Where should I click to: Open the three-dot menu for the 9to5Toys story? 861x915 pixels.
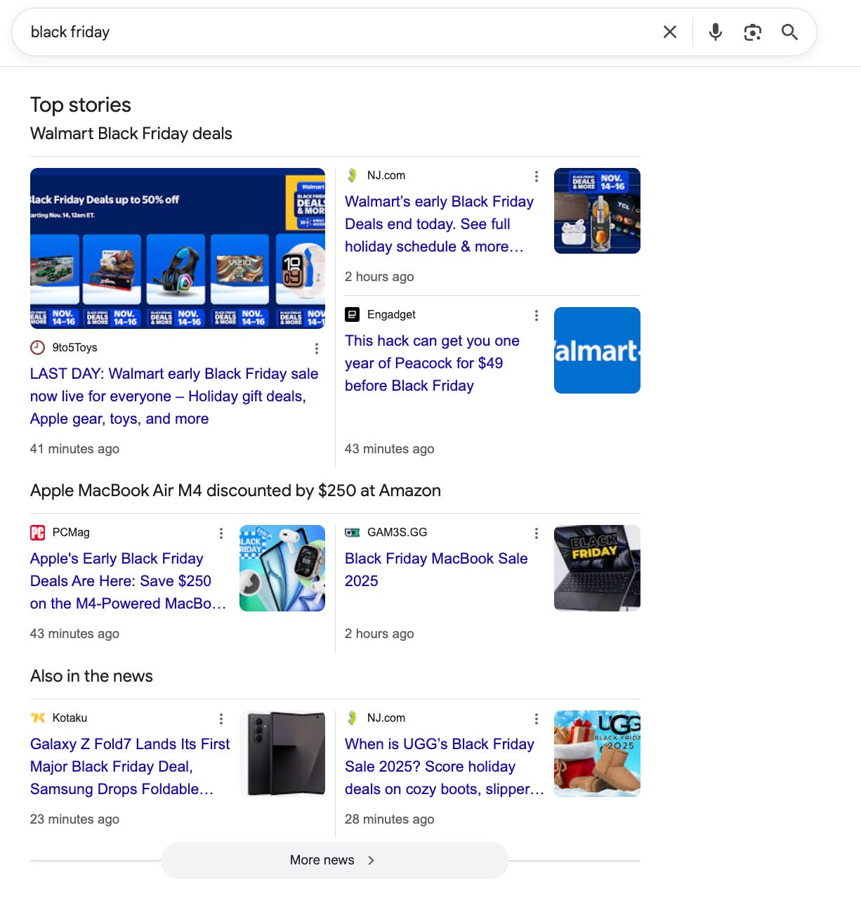click(x=317, y=348)
